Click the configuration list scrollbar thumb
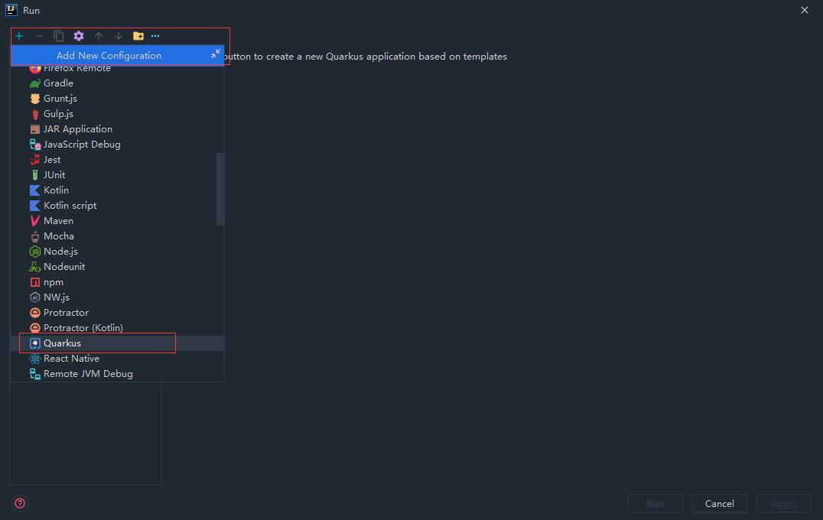The image size is (823, 520). click(220, 189)
